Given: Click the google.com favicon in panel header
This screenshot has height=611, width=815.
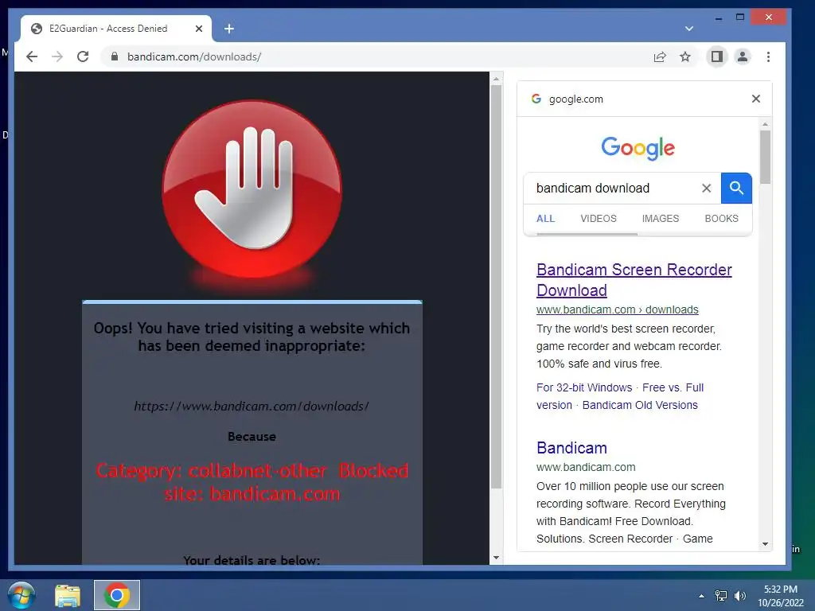Looking at the screenshot, I should [536, 99].
